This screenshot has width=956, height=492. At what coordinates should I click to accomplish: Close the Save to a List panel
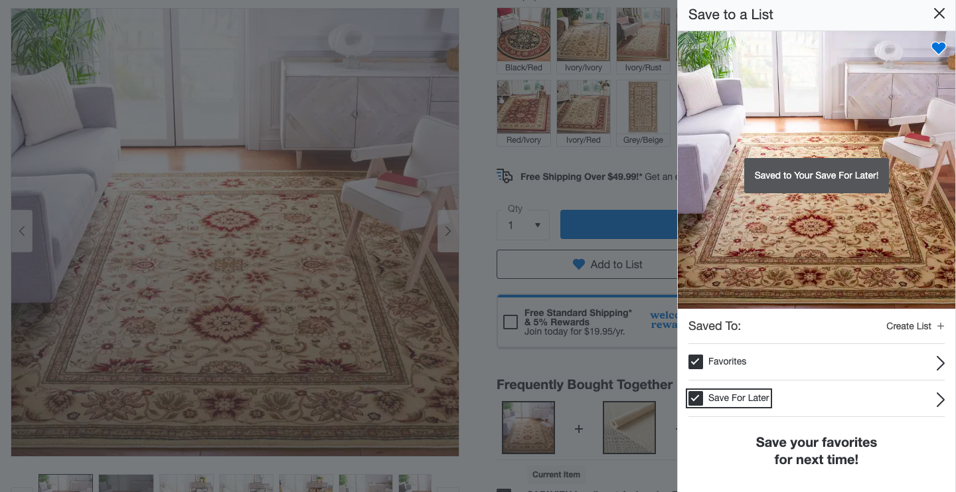[x=939, y=14]
